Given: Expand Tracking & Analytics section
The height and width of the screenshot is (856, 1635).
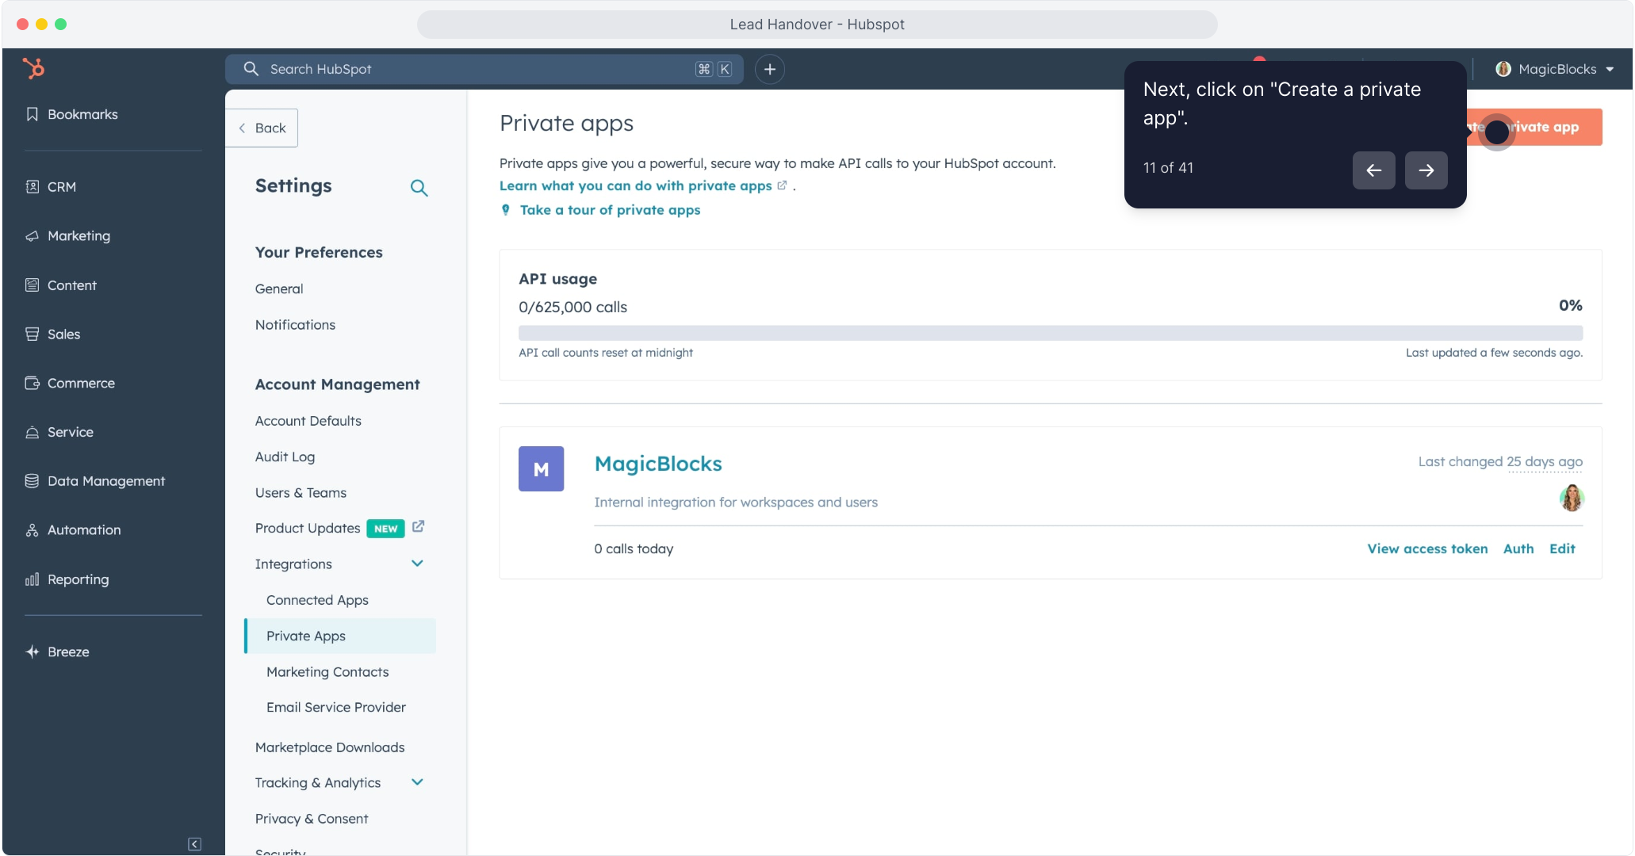Looking at the screenshot, I should tap(417, 782).
